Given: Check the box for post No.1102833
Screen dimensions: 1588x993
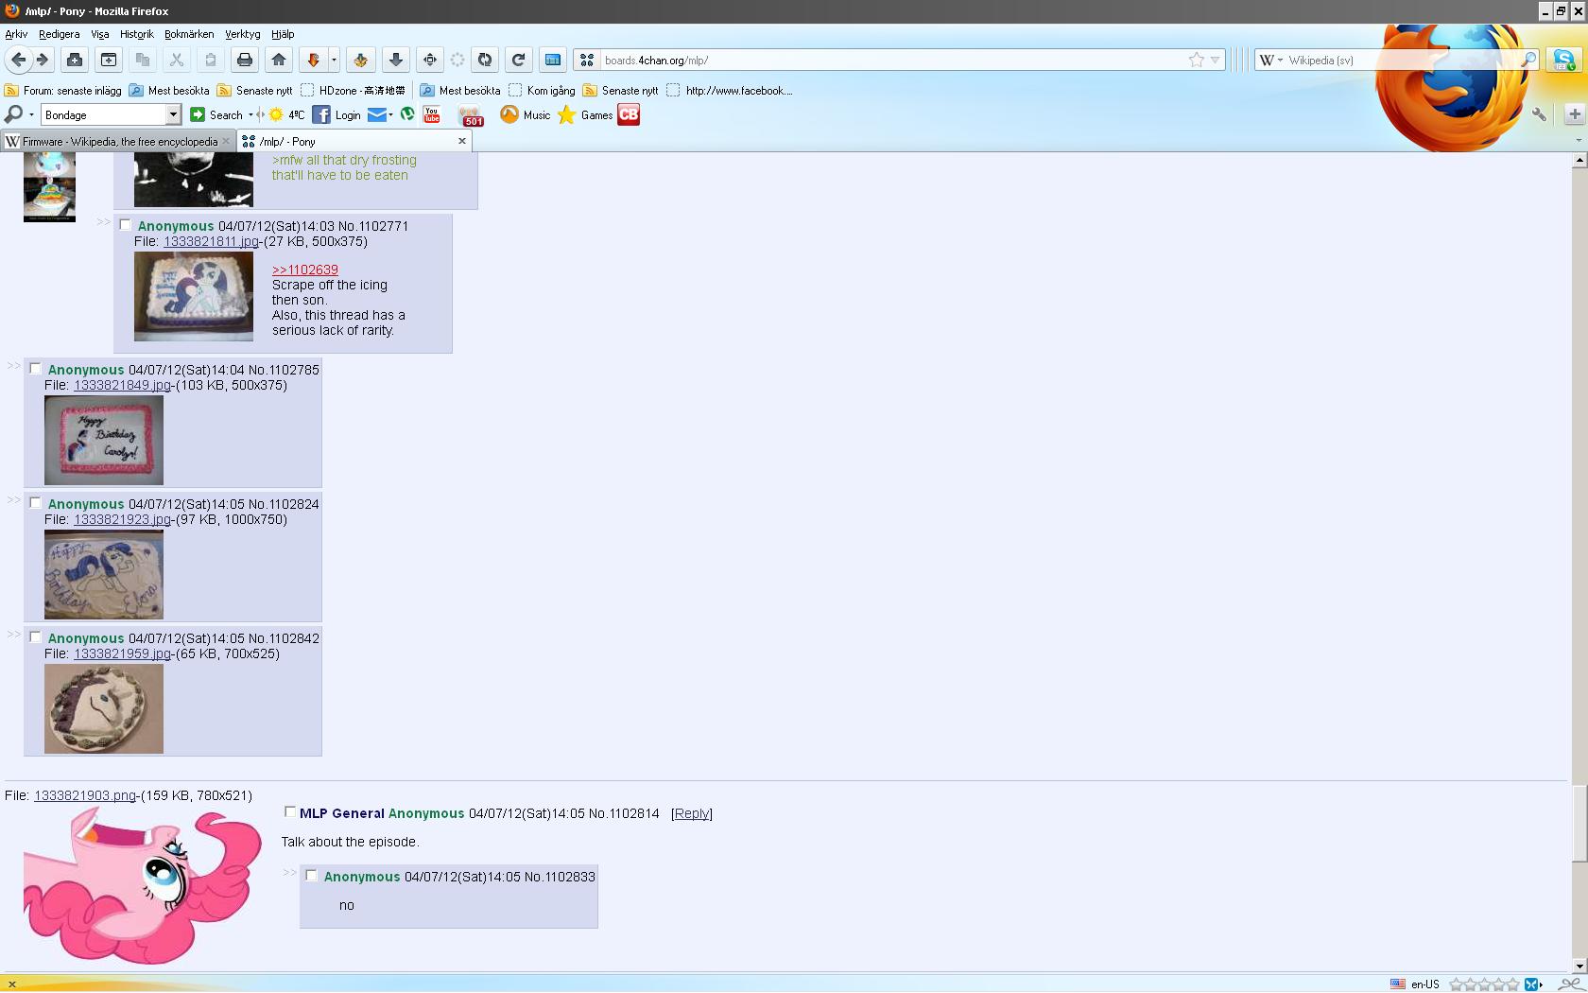Looking at the screenshot, I should click(311, 876).
